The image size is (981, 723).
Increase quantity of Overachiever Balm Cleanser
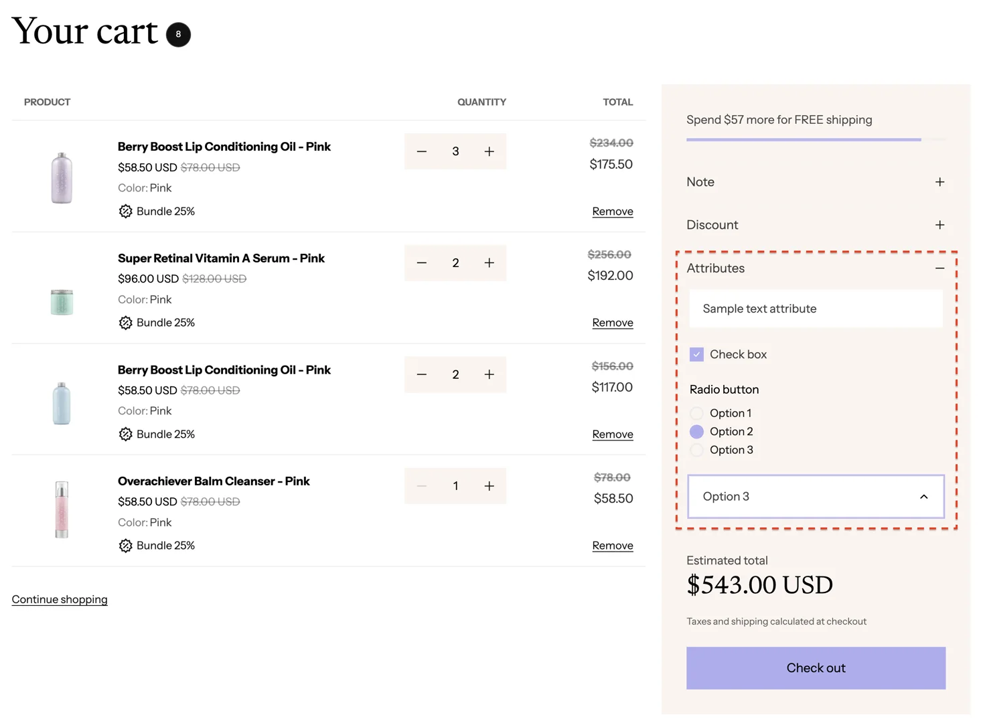coord(489,485)
